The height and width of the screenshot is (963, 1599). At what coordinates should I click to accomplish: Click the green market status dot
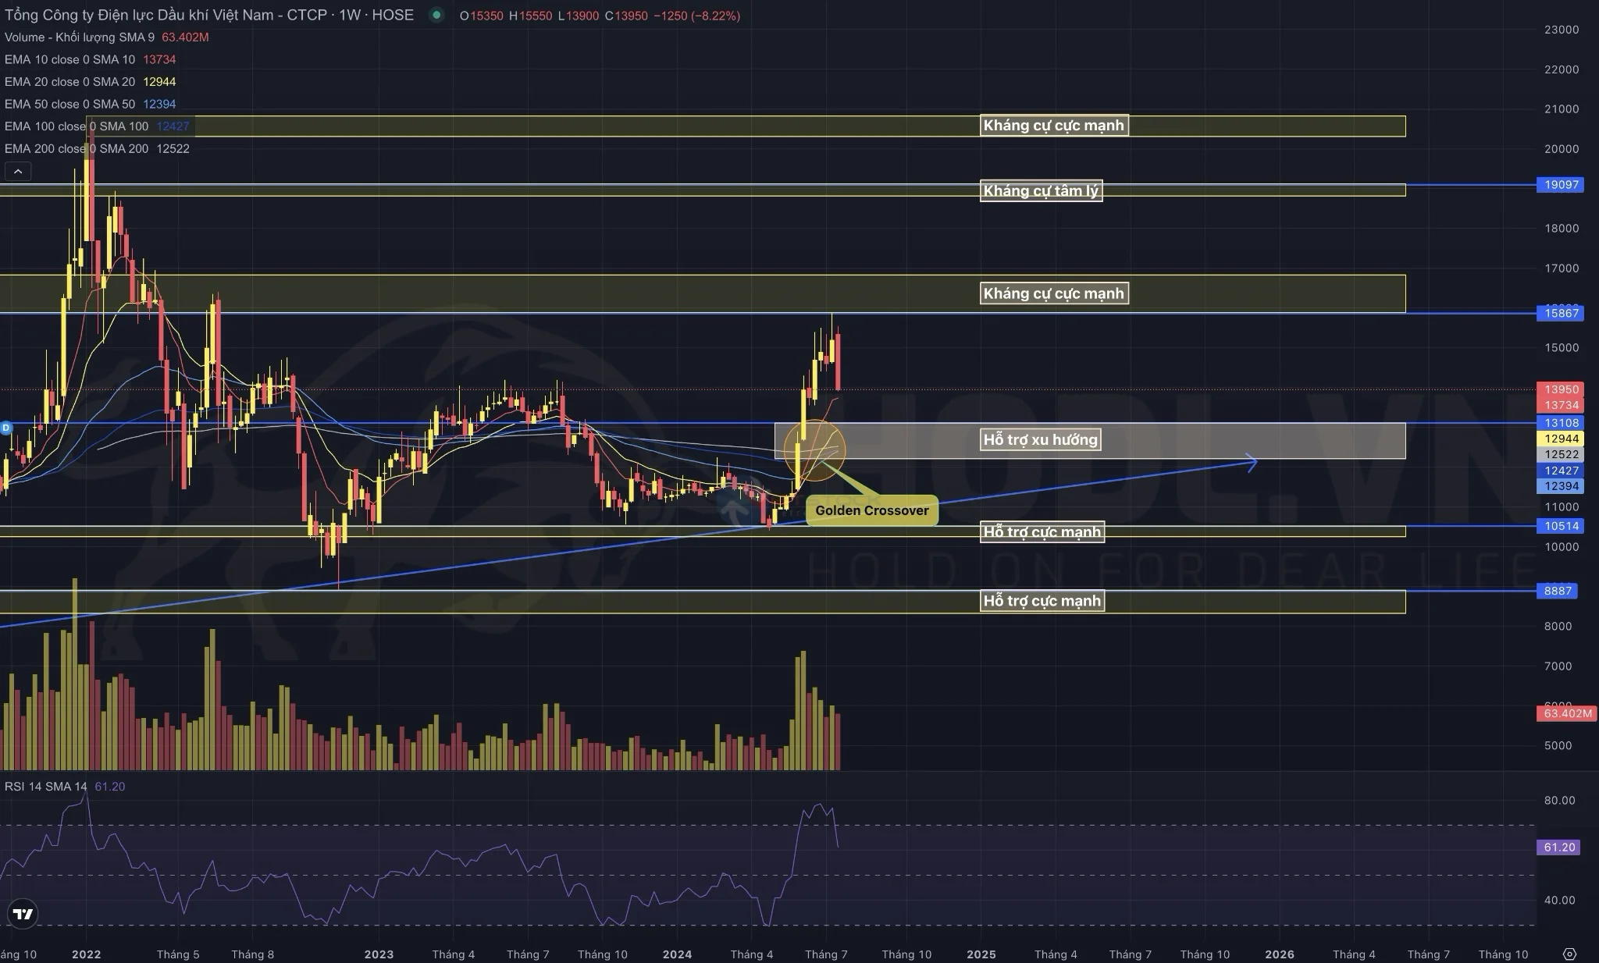436,15
